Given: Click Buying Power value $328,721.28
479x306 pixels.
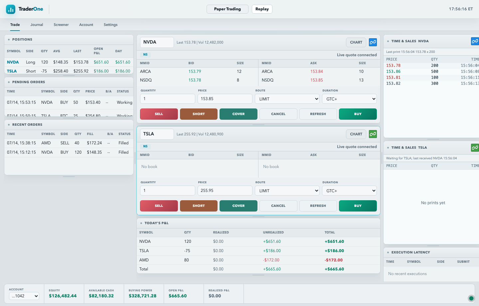Looking at the screenshot, I should [142, 296].
